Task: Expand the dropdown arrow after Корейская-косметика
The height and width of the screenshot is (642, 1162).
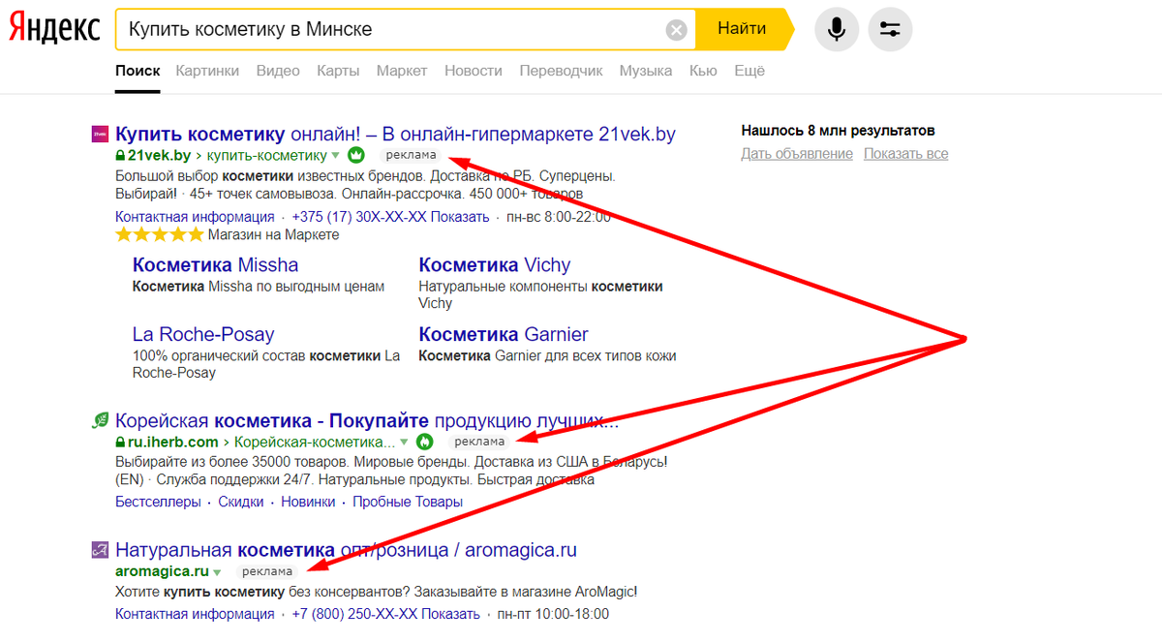Action: [405, 442]
